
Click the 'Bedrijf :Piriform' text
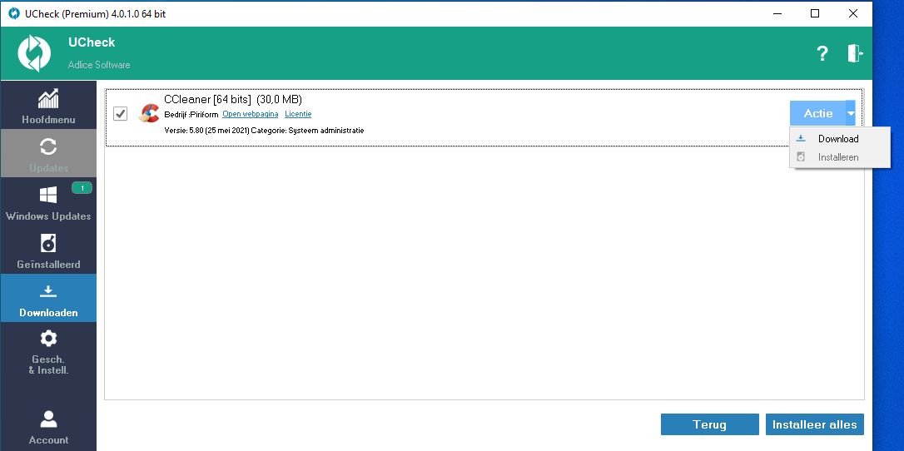(191, 115)
